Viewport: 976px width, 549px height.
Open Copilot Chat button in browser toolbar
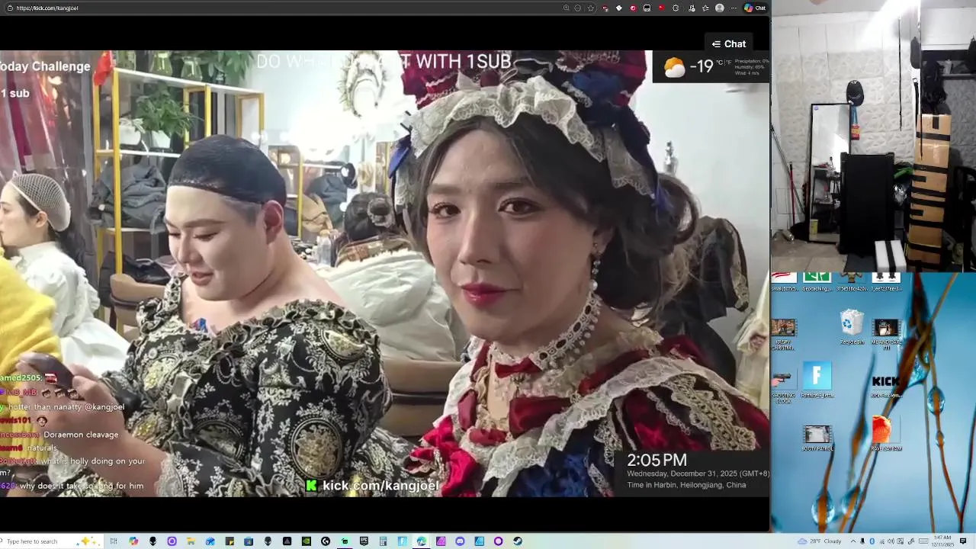755,8
